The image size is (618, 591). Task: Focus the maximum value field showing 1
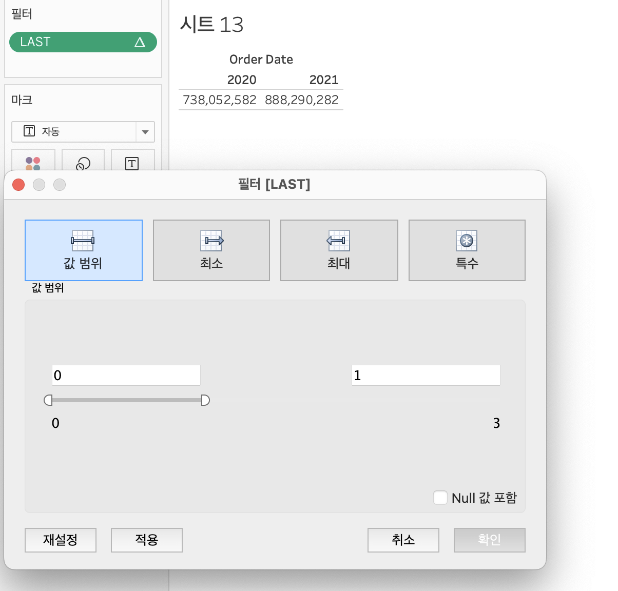[426, 375]
